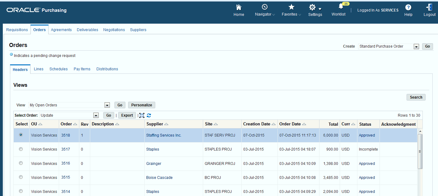Open Approved status link for order 3518
The width and height of the screenshot is (438, 196).
pyautogui.click(x=367, y=135)
